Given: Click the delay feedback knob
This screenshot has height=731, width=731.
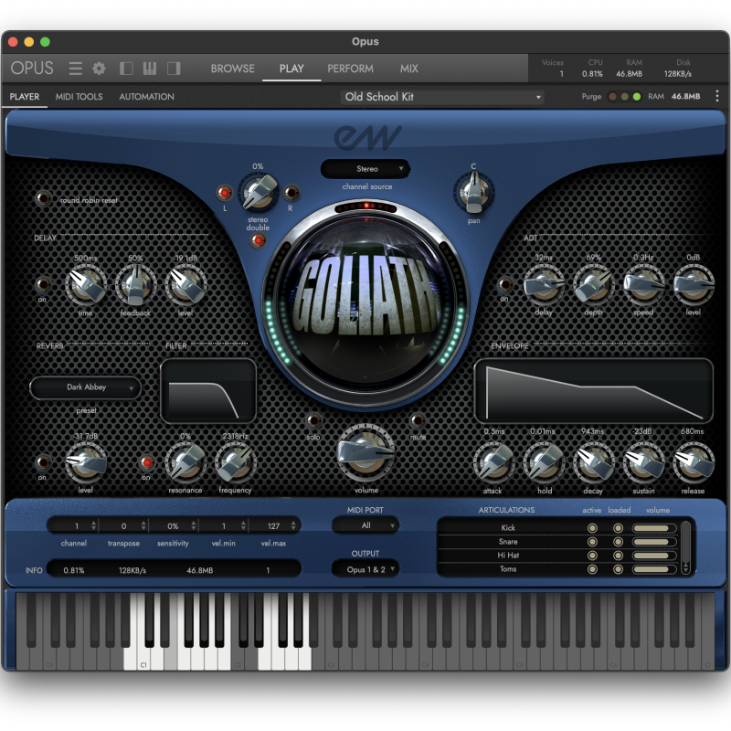Looking at the screenshot, I should [135, 284].
